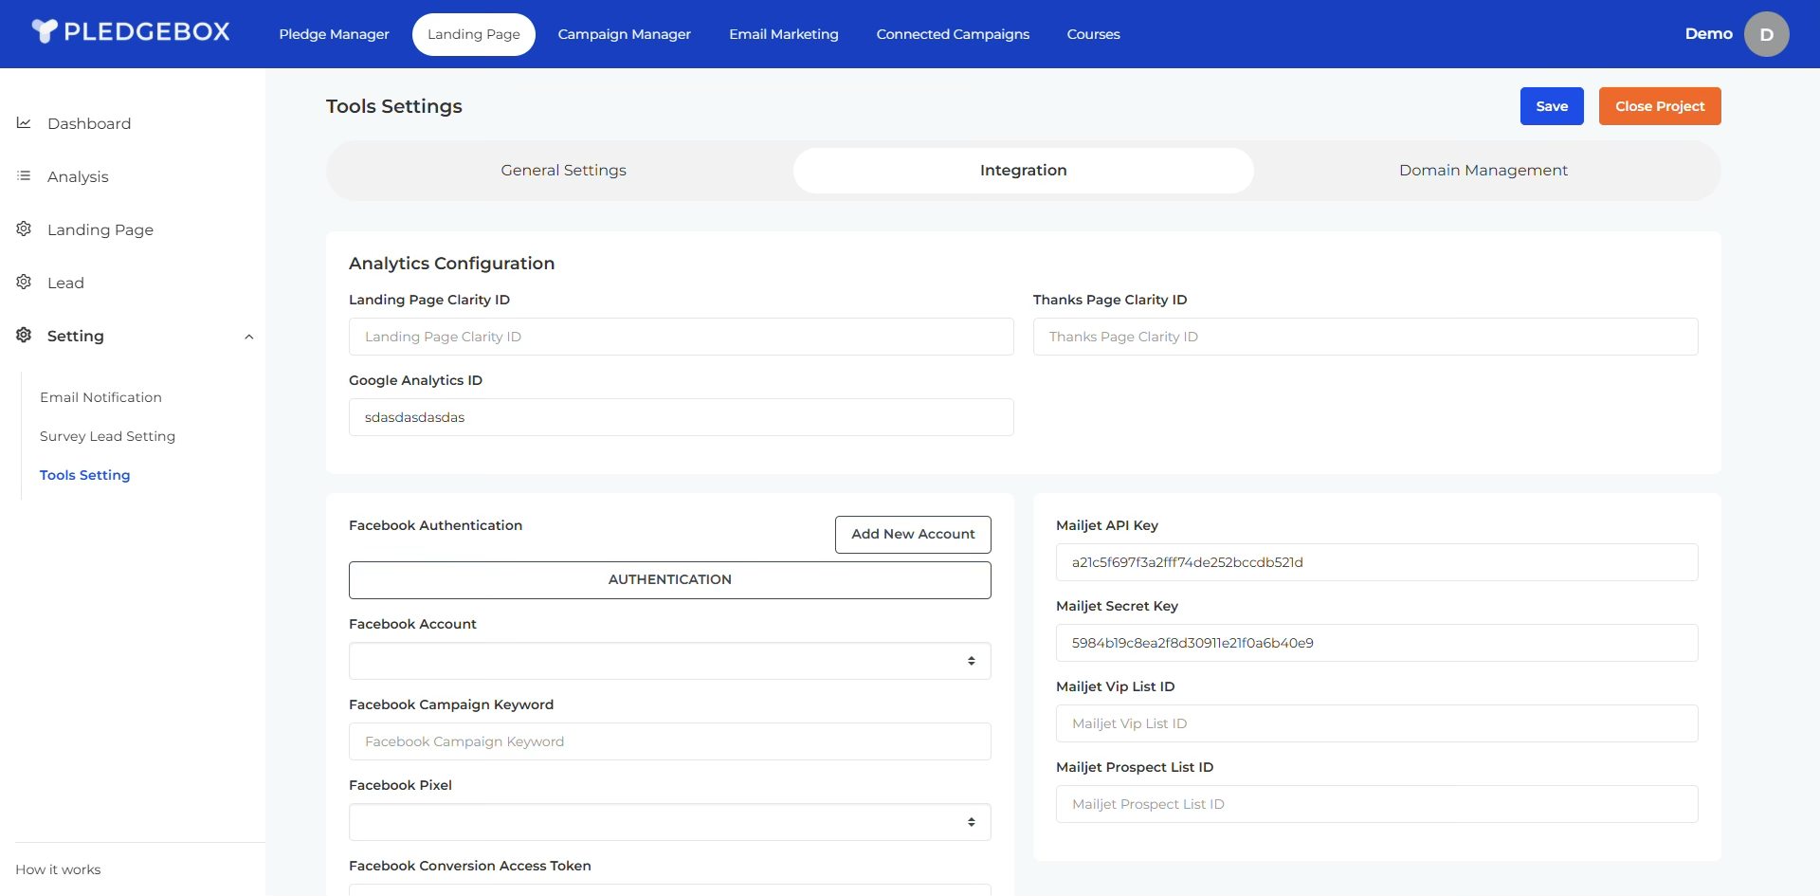Click the Analysis list icon in sidebar

tap(24, 176)
